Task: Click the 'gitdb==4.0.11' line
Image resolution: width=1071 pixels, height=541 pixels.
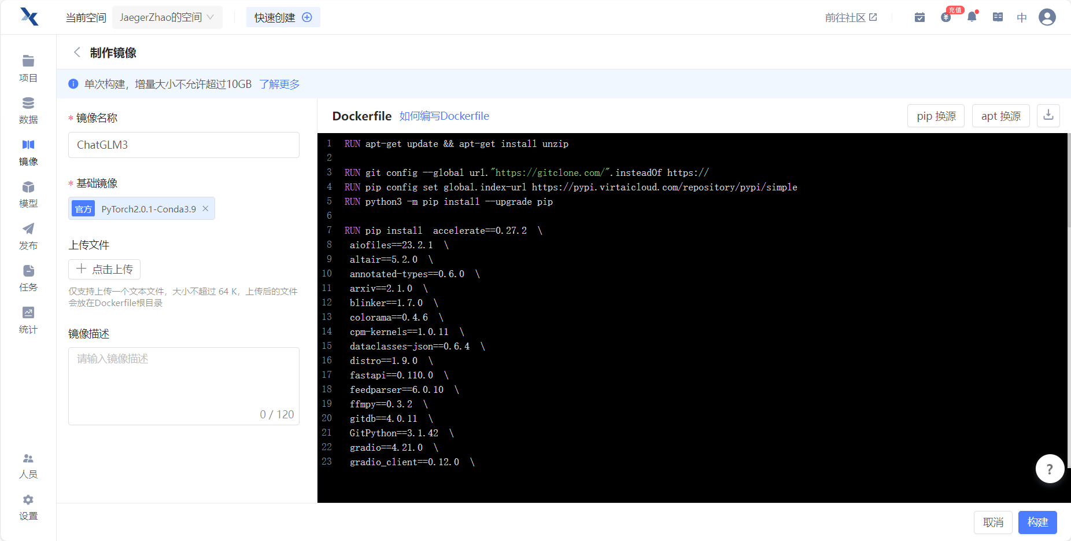Action: (x=391, y=418)
